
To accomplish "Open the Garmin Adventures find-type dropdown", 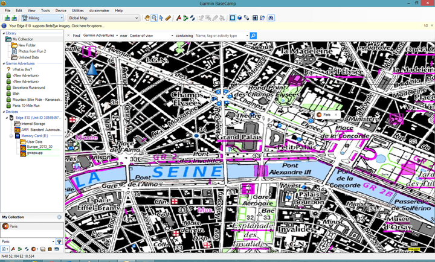I will click(x=100, y=36).
